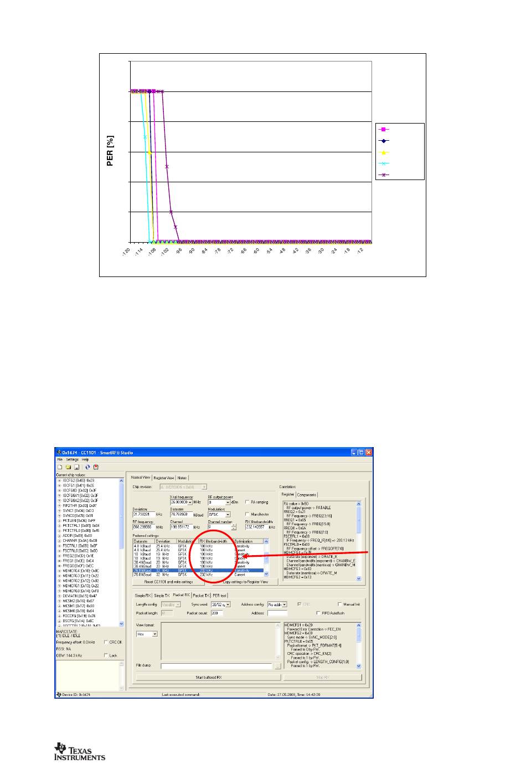This screenshot has width=526, height=774.
Task: Click the RX filterbandwidth input field
Action: pyautogui.click(x=256, y=527)
